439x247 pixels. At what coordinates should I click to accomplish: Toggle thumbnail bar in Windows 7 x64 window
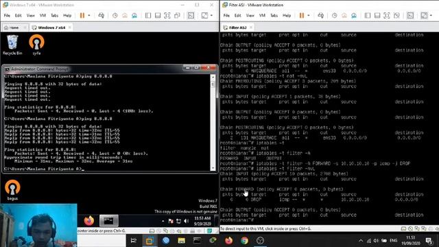[x=158, y=15]
